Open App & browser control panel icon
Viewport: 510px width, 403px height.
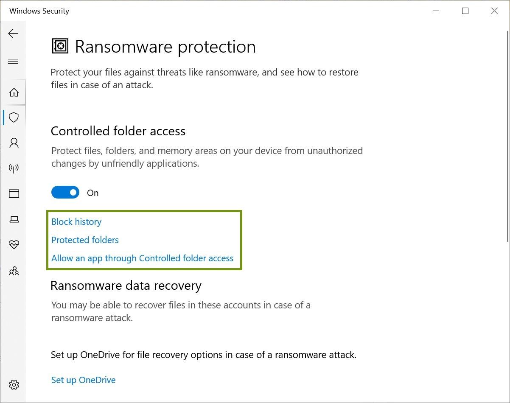coord(14,193)
